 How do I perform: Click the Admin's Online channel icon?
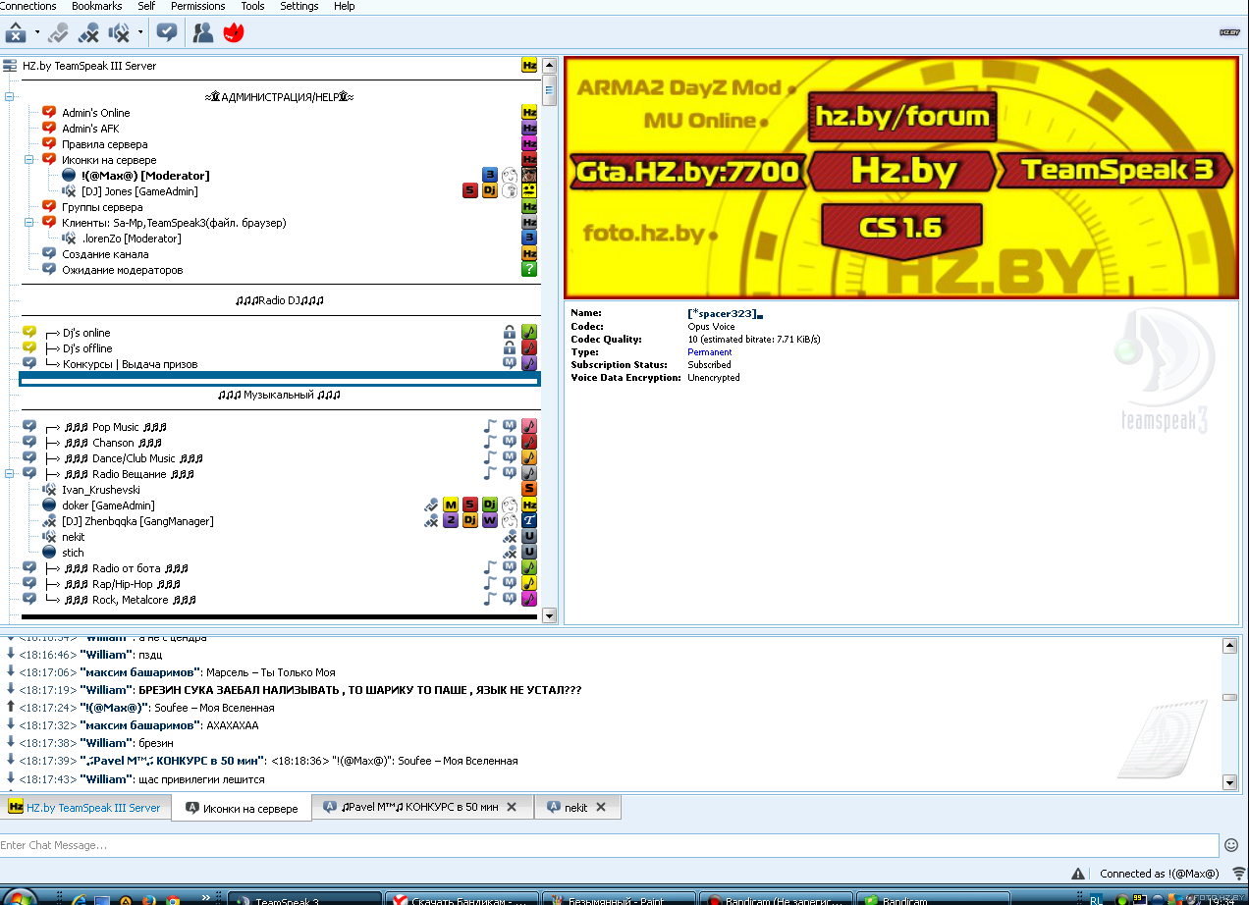(49, 113)
